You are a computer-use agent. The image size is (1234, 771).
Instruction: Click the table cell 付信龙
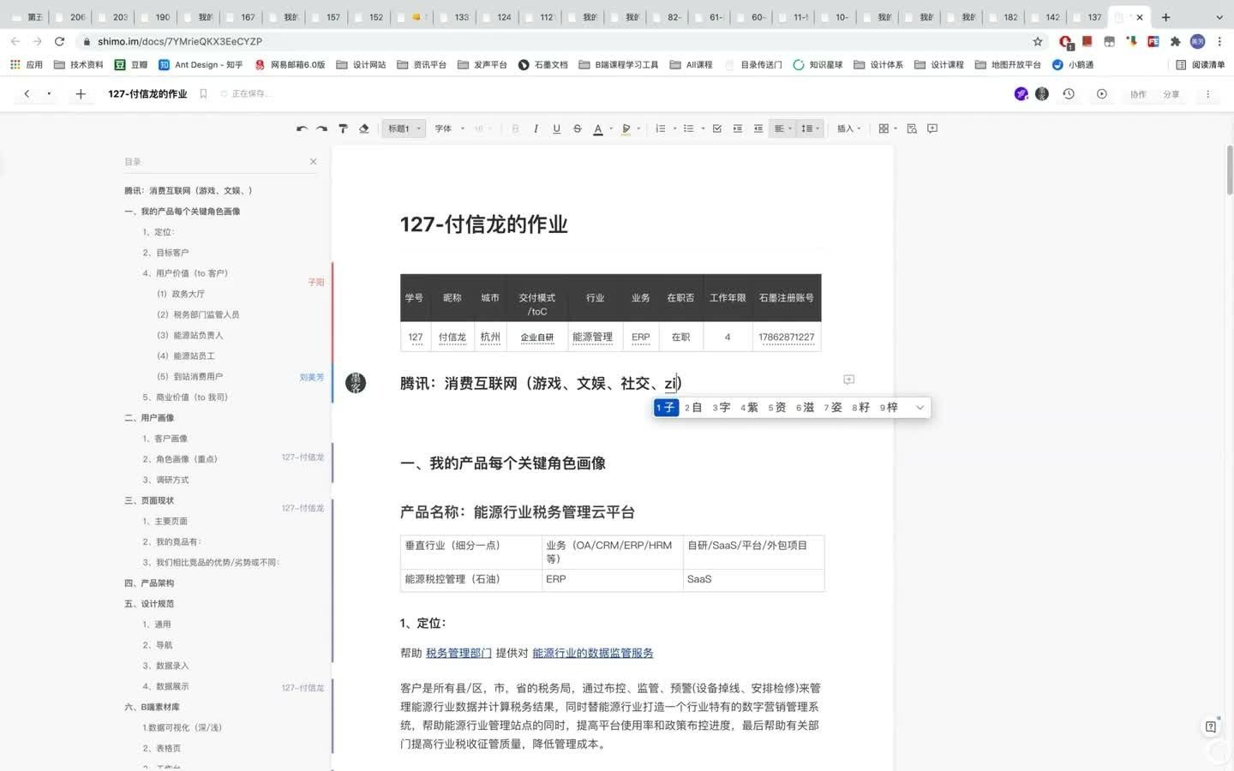[452, 338]
